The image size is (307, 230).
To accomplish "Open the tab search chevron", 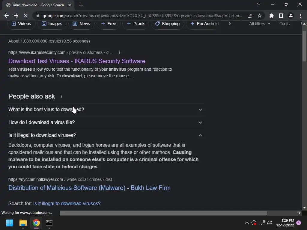I will [259, 4].
